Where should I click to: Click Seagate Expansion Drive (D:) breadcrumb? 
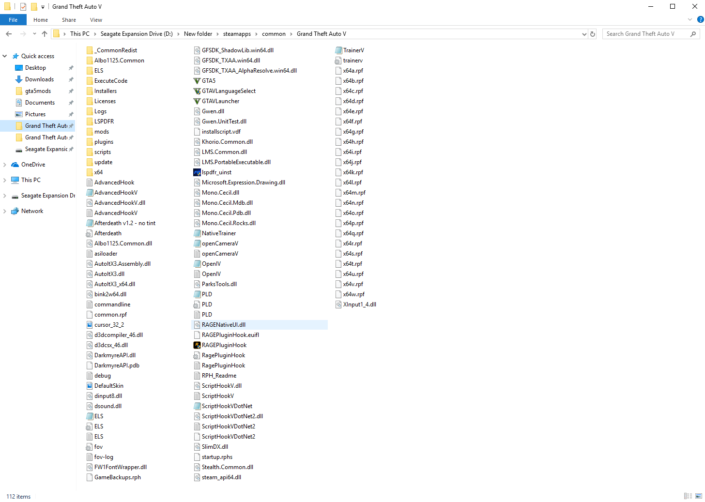pos(137,34)
